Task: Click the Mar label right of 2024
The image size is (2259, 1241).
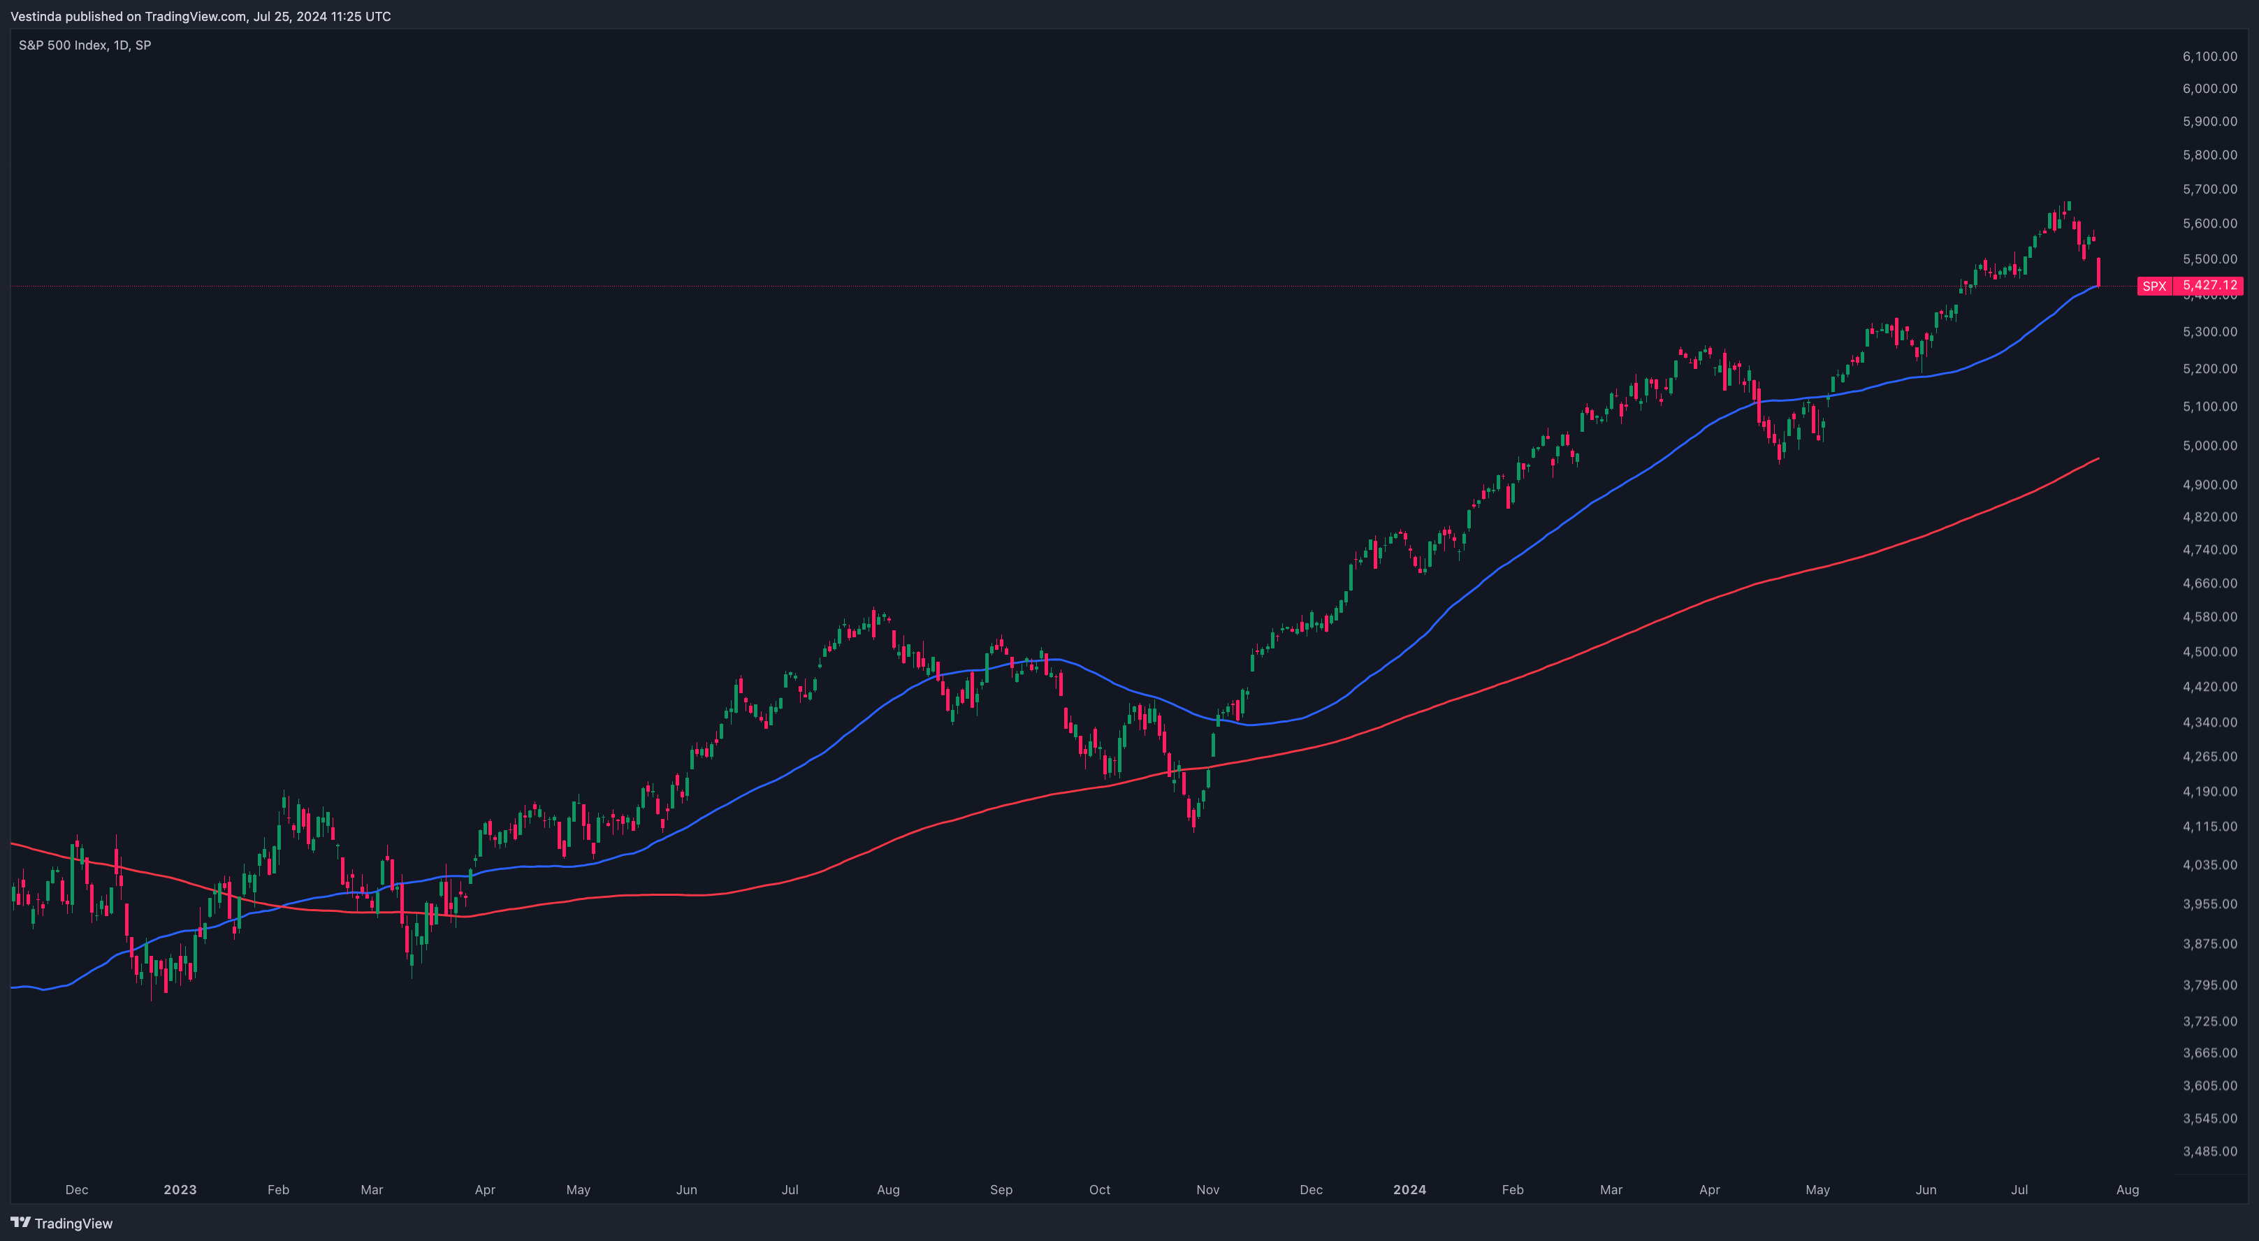Action: 1611,1189
